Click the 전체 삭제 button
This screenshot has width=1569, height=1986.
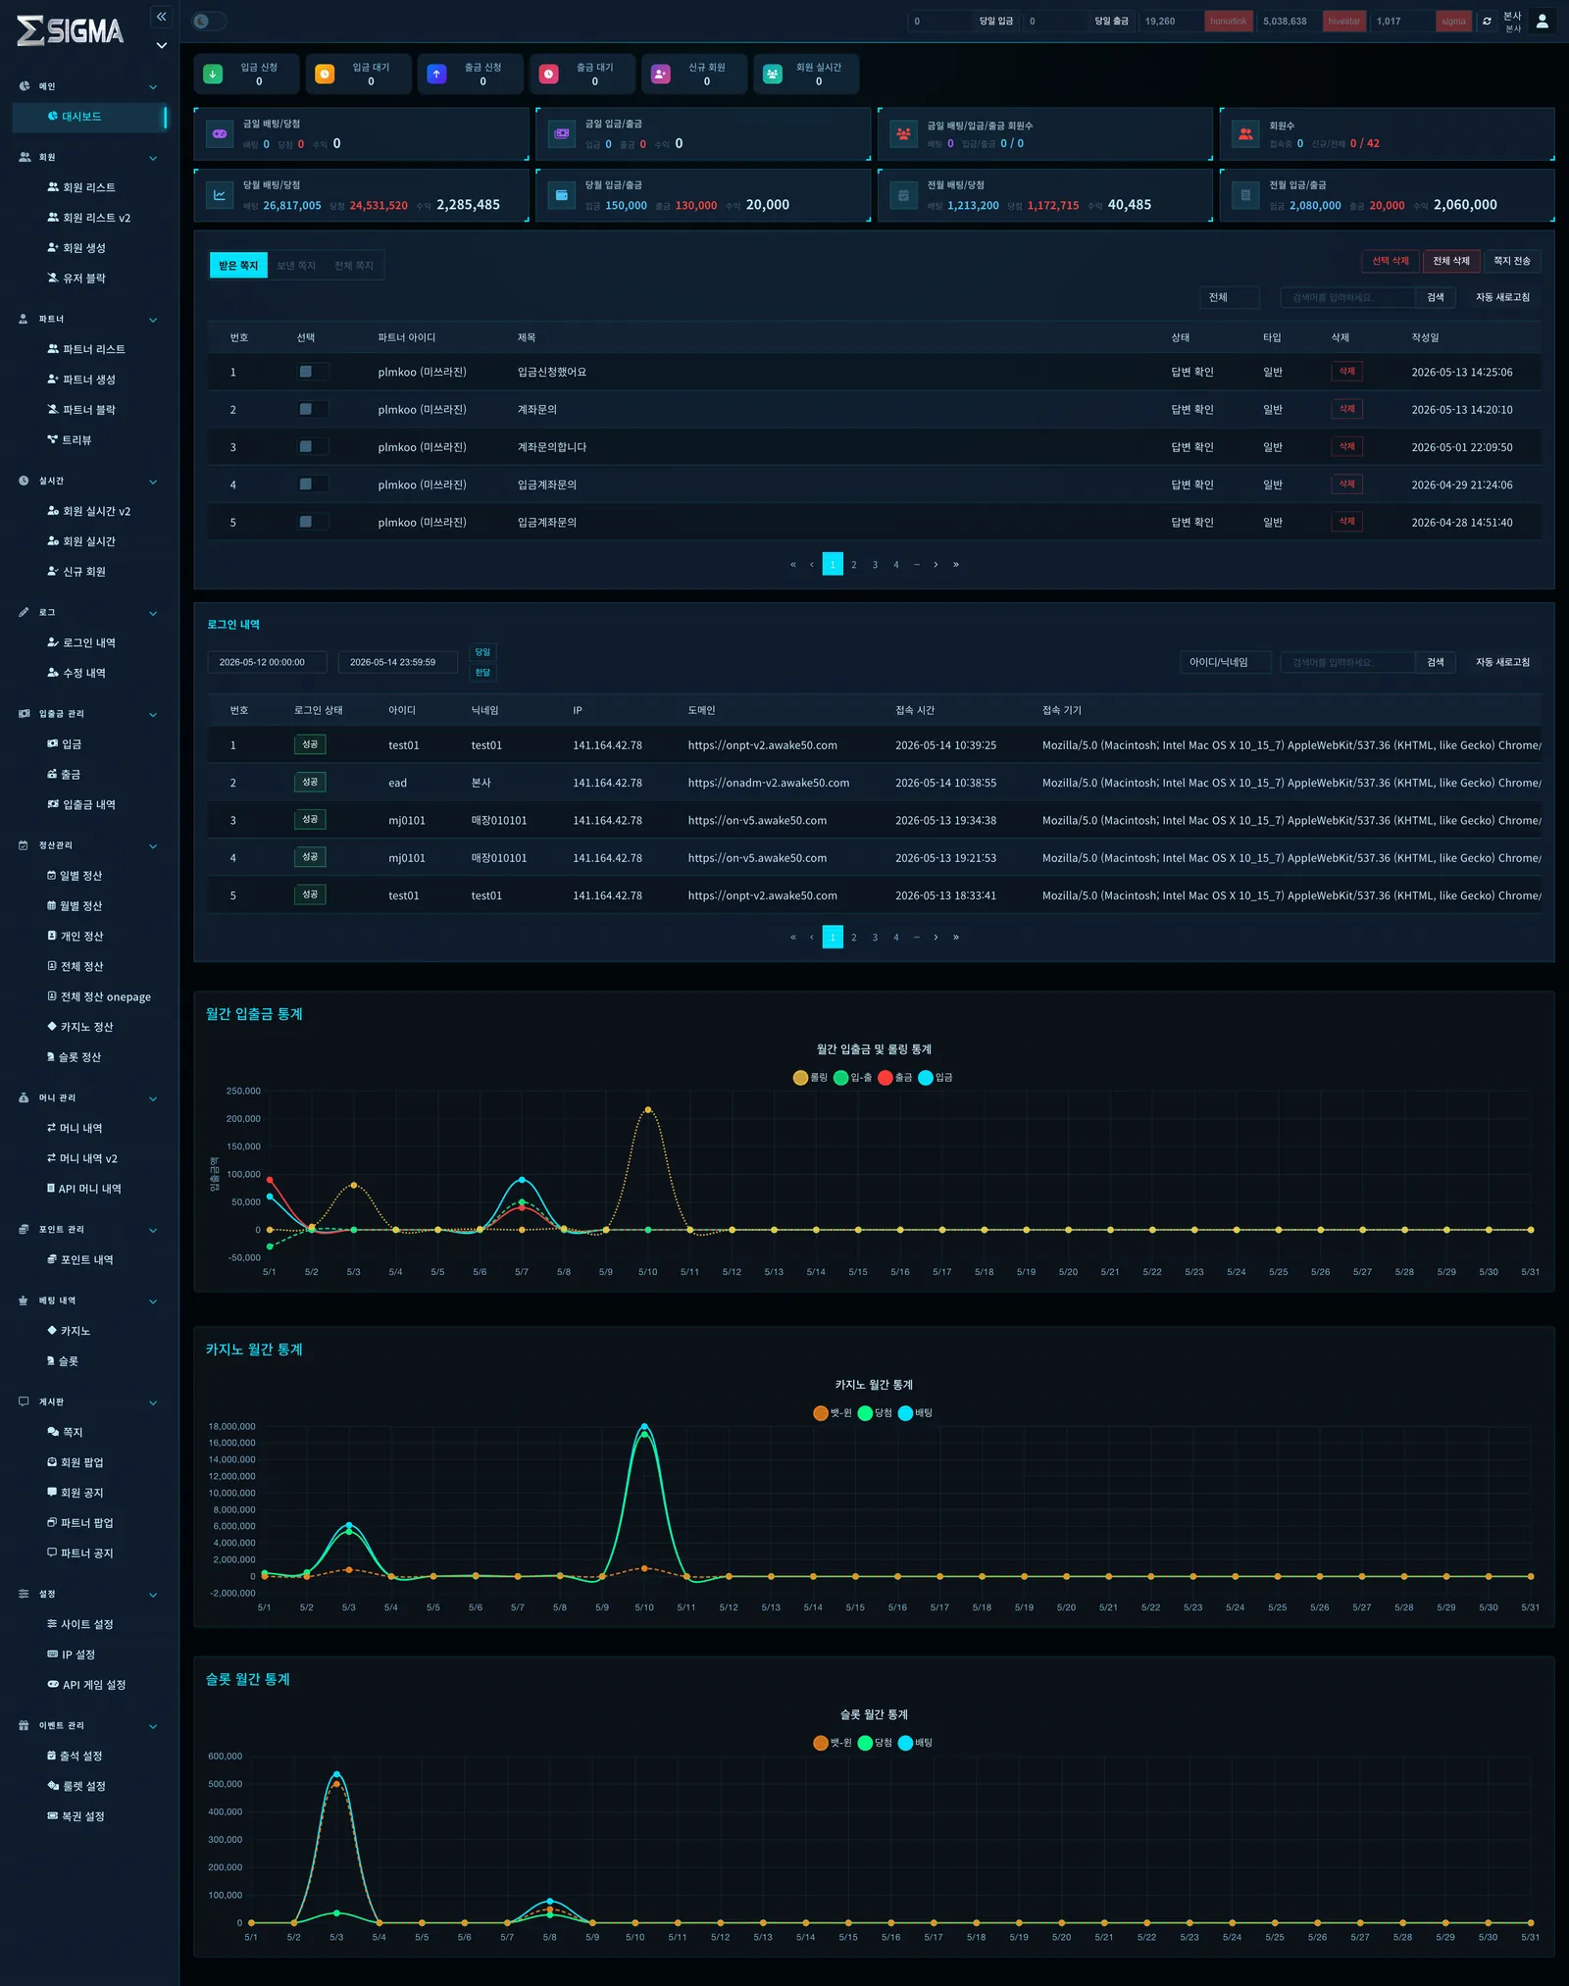coord(1451,261)
